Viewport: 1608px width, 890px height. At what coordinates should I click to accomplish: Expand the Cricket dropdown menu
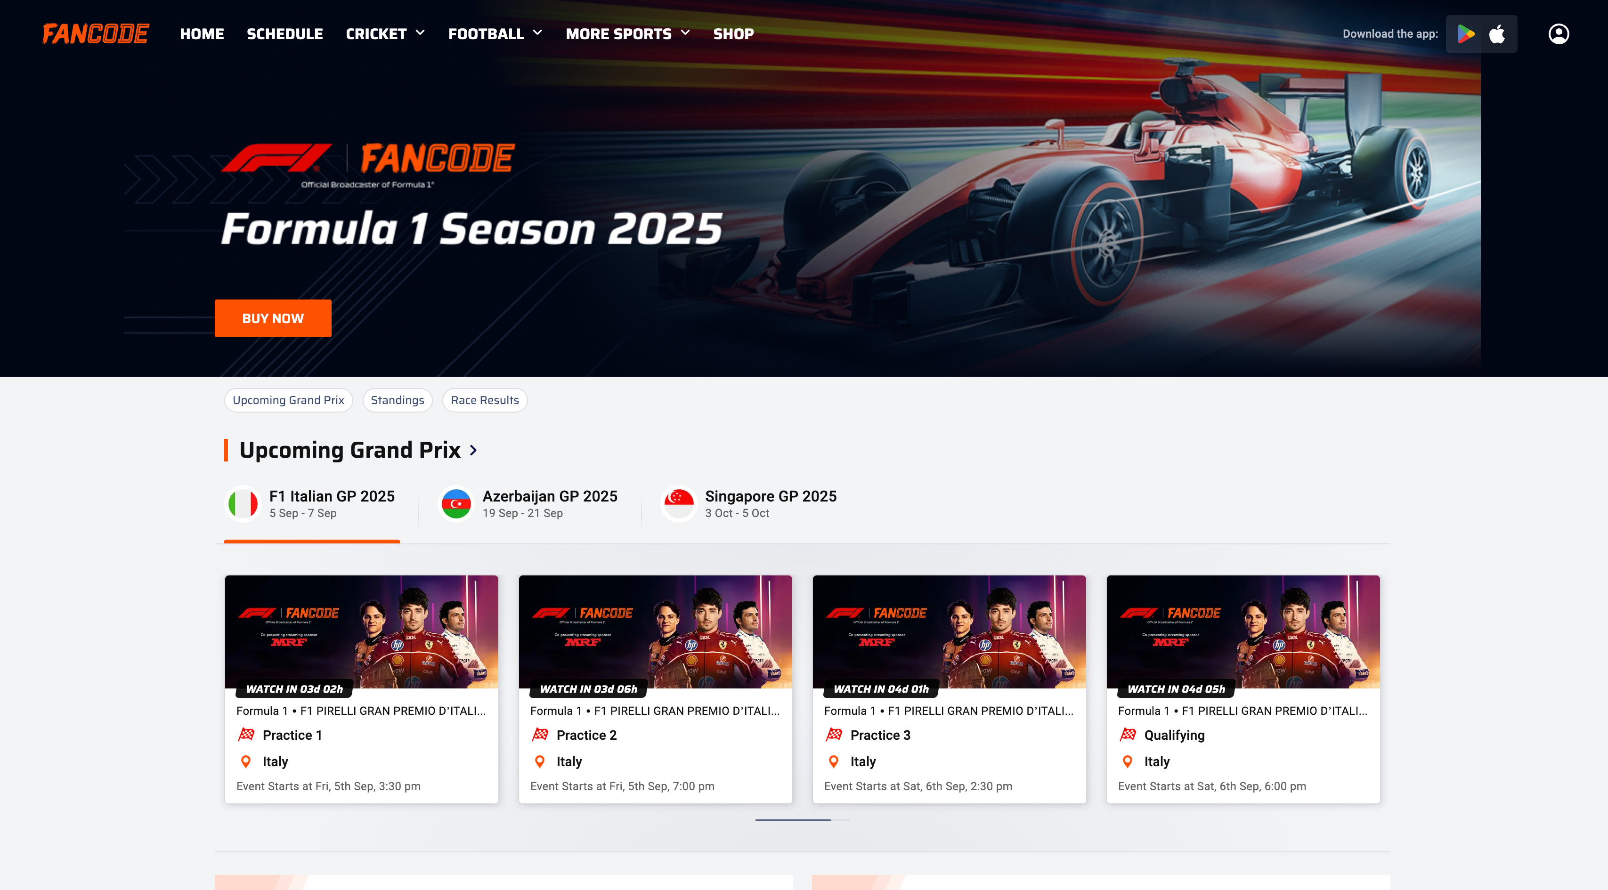(385, 34)
